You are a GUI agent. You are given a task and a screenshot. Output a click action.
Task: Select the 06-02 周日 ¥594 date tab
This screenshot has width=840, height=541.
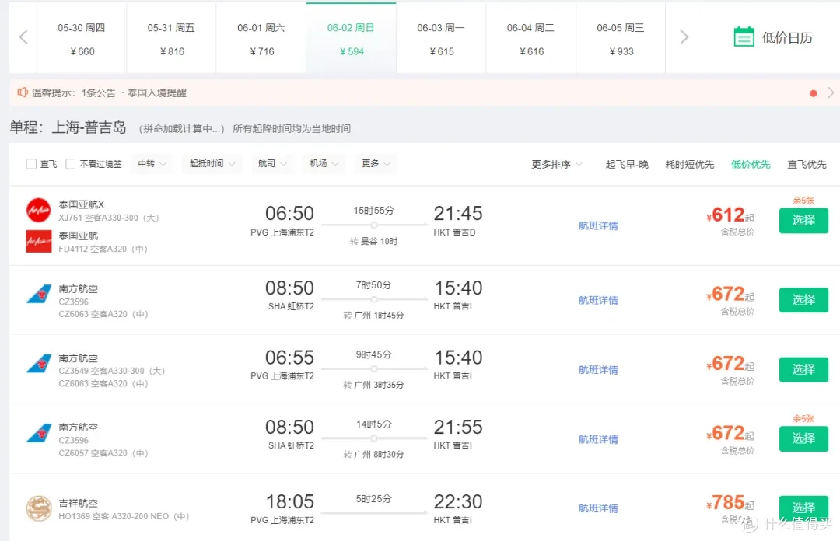click(352, 37)
